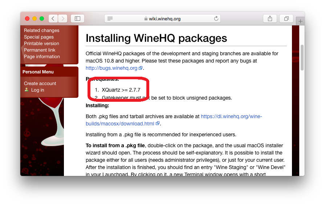325x205 pixels.
Task: Click the page vertical scrollbar thumb
Action: 302,57
